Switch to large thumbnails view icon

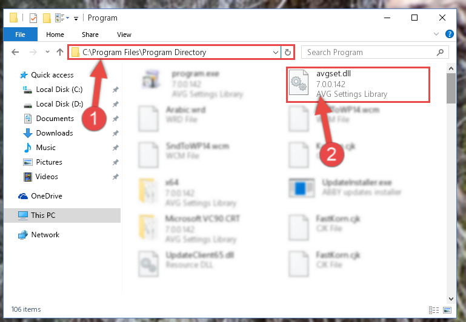tap(447, 310)
